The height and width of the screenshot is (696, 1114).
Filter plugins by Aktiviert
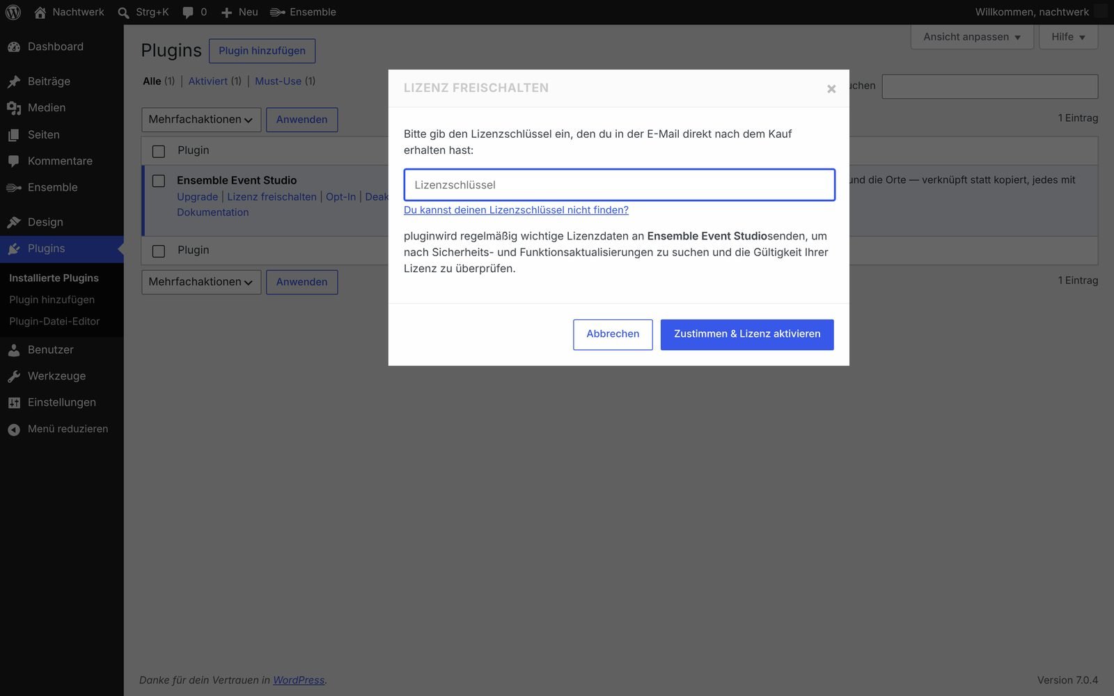point(207,81)
